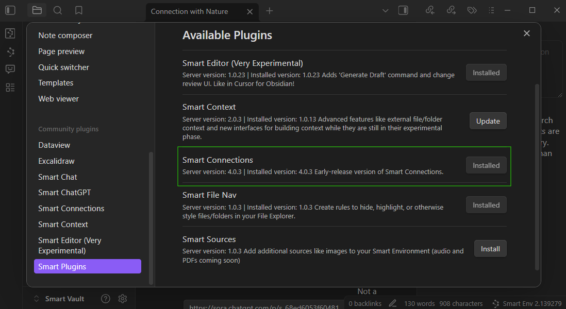Click Update button for Smart Context
566x309 pixels.
(488, 121)
